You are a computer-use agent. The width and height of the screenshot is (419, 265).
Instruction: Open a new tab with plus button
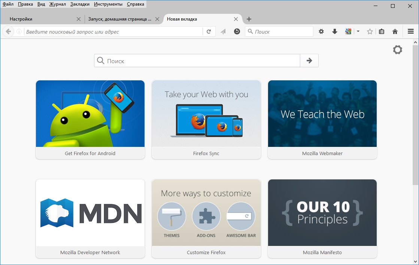coord(249,19)
